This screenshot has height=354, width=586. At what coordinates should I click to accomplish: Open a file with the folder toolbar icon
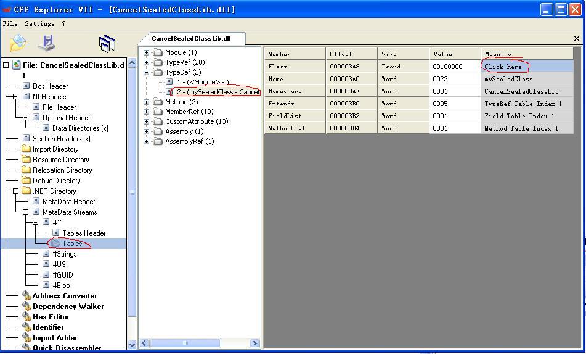click(18, 43)
